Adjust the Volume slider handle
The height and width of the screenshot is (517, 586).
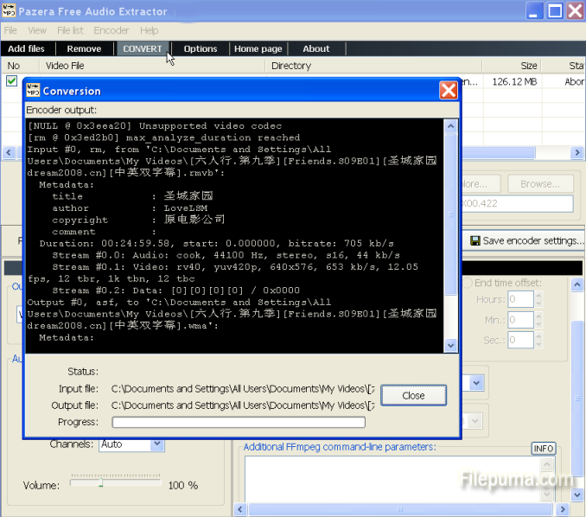[101, 482]
